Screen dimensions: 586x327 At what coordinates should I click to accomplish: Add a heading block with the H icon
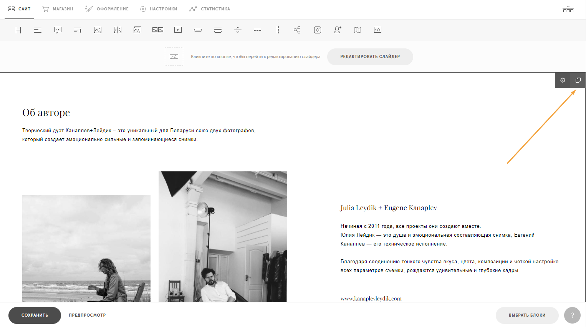point(18,30)
